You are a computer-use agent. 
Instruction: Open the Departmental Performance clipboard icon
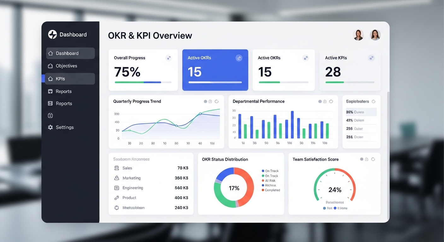(x=325, y=101)
